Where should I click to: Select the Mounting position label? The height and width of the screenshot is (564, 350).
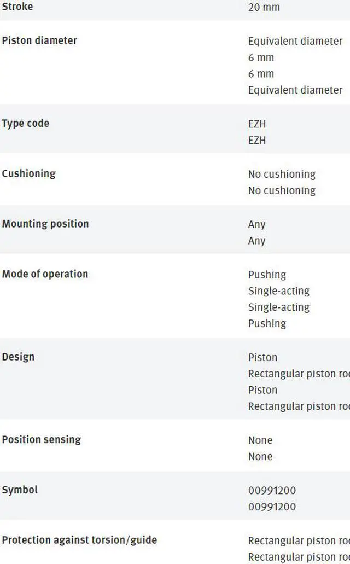[x=45, y=224]
